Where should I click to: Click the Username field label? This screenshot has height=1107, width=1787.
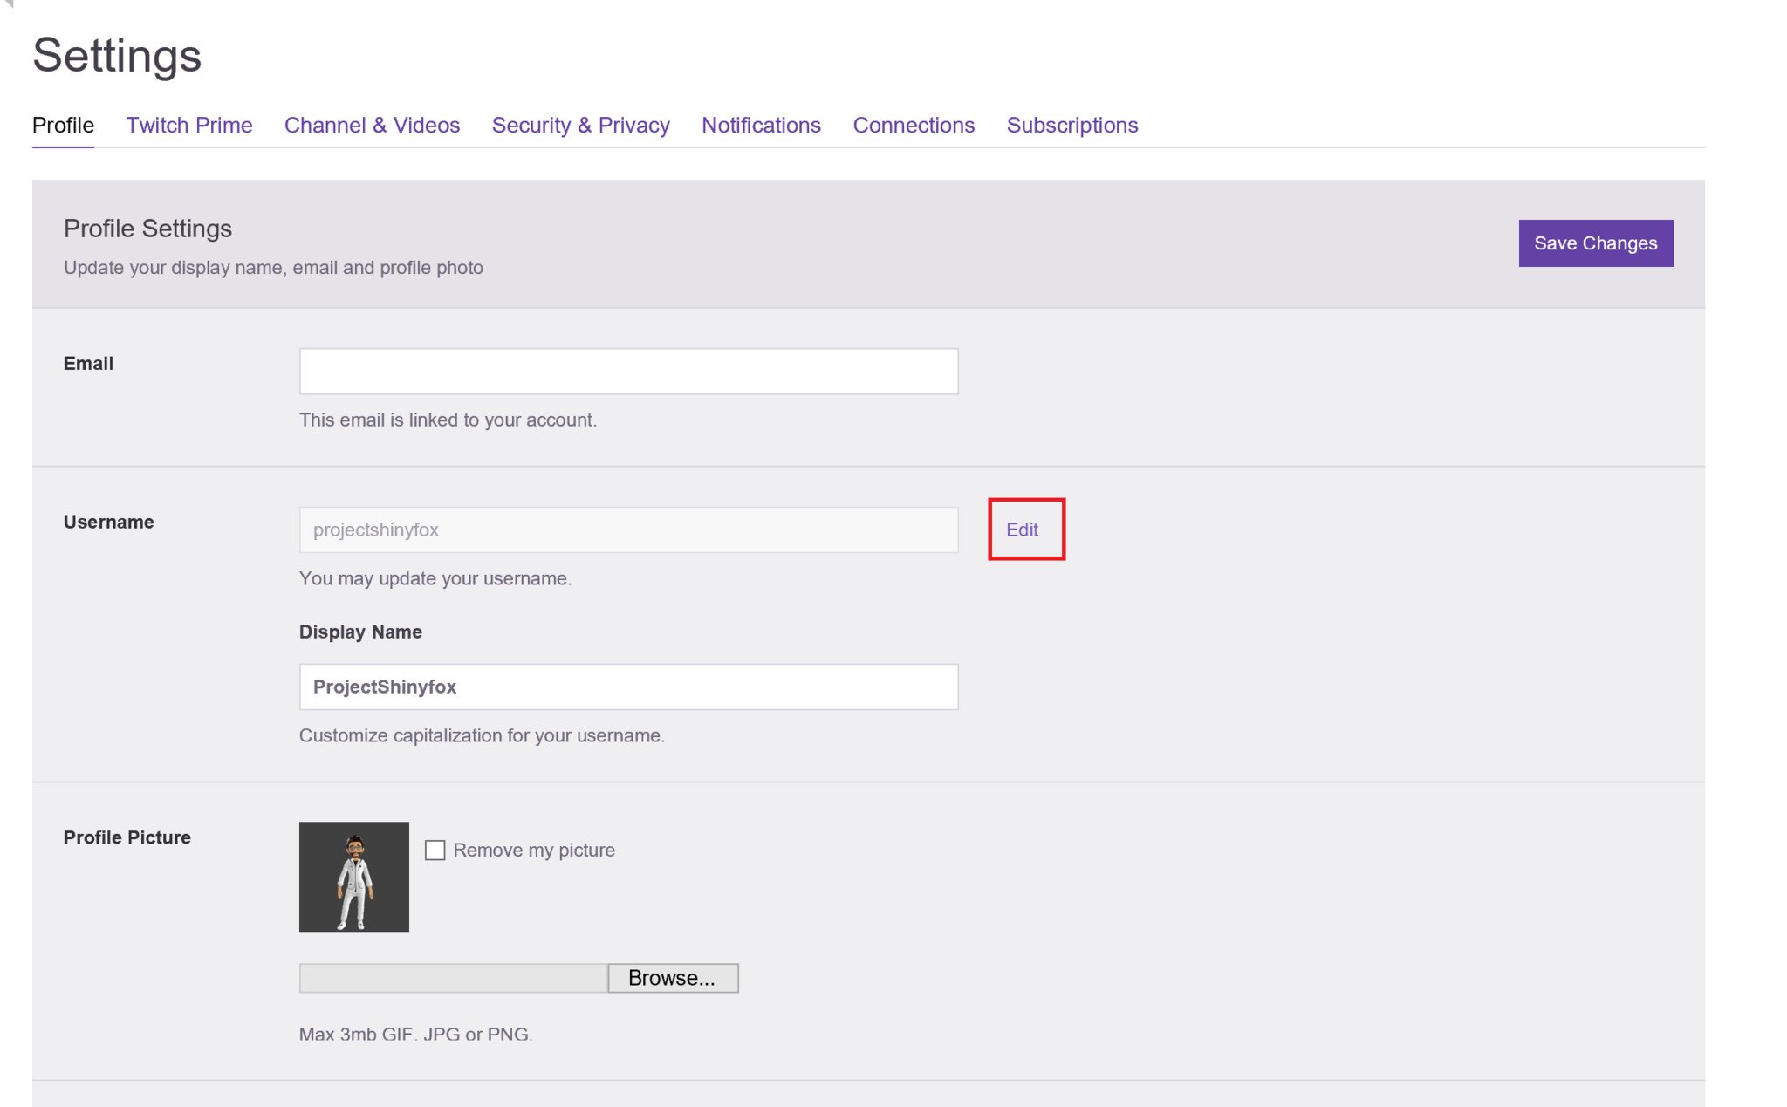click(108, 522)
